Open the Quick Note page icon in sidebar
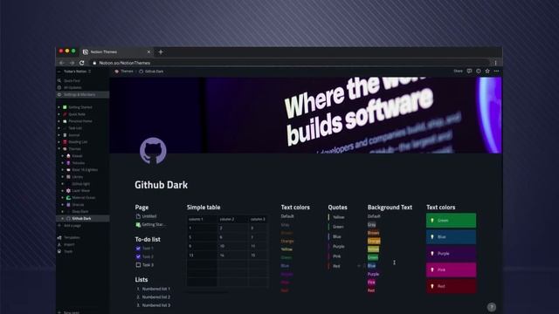Image resolution: width=559 pixels, height=314 pixels. 65,114
